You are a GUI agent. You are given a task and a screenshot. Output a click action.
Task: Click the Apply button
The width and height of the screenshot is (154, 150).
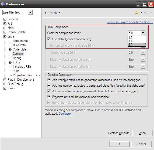(143, 133)
